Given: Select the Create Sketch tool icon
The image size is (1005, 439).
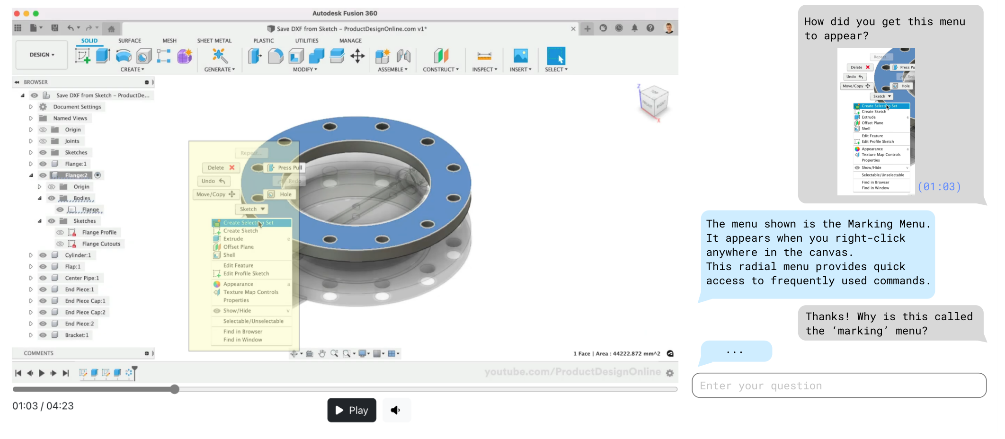Looking at the screenshot, I should pos(82,56).
